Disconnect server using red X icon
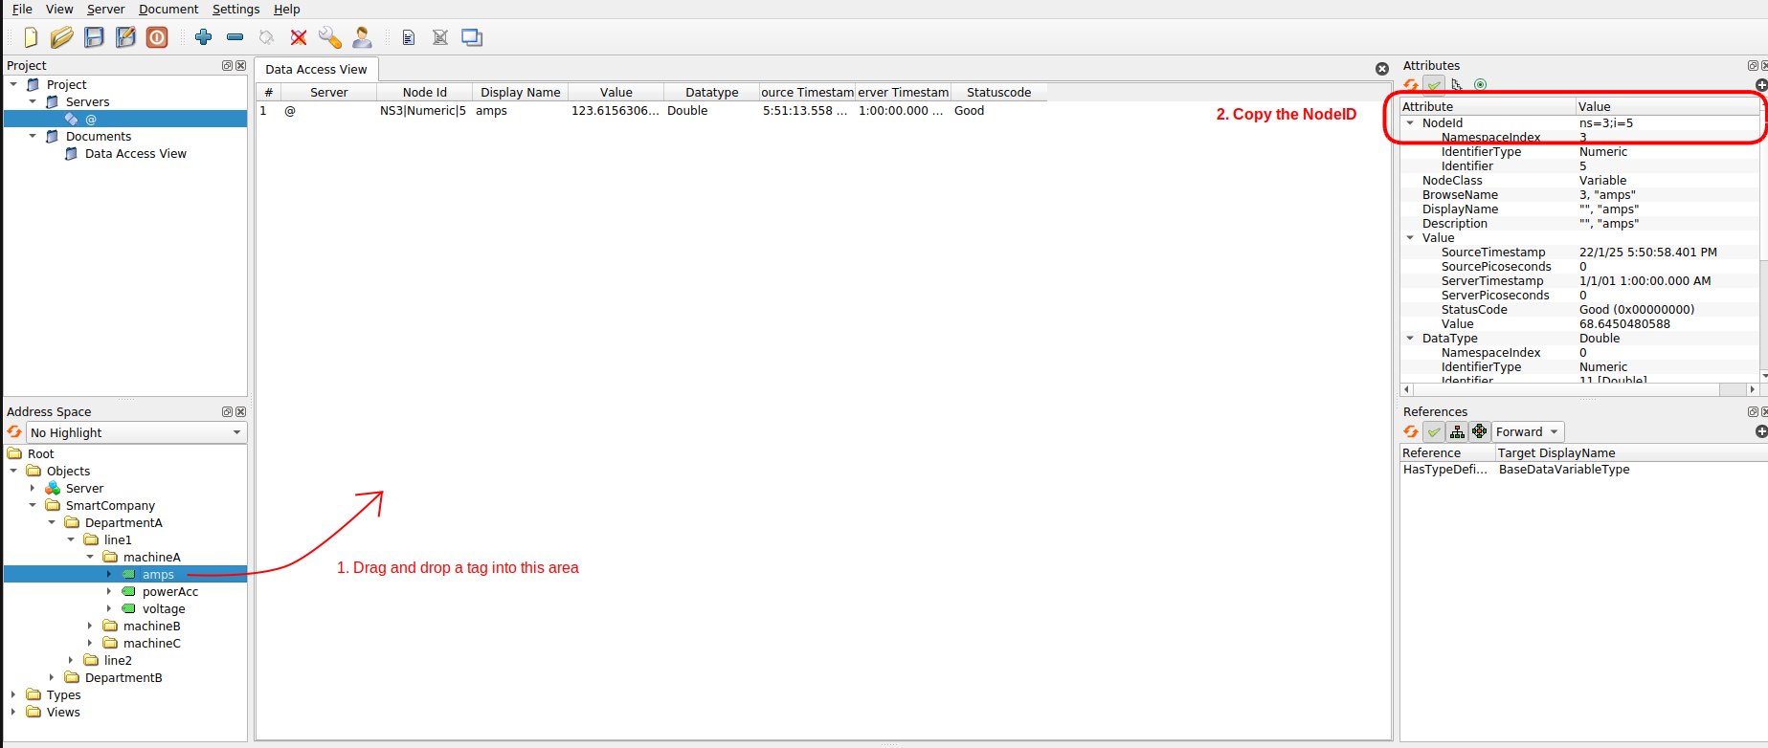Screen dimensions: 1768x748 [x=299, y=37]
